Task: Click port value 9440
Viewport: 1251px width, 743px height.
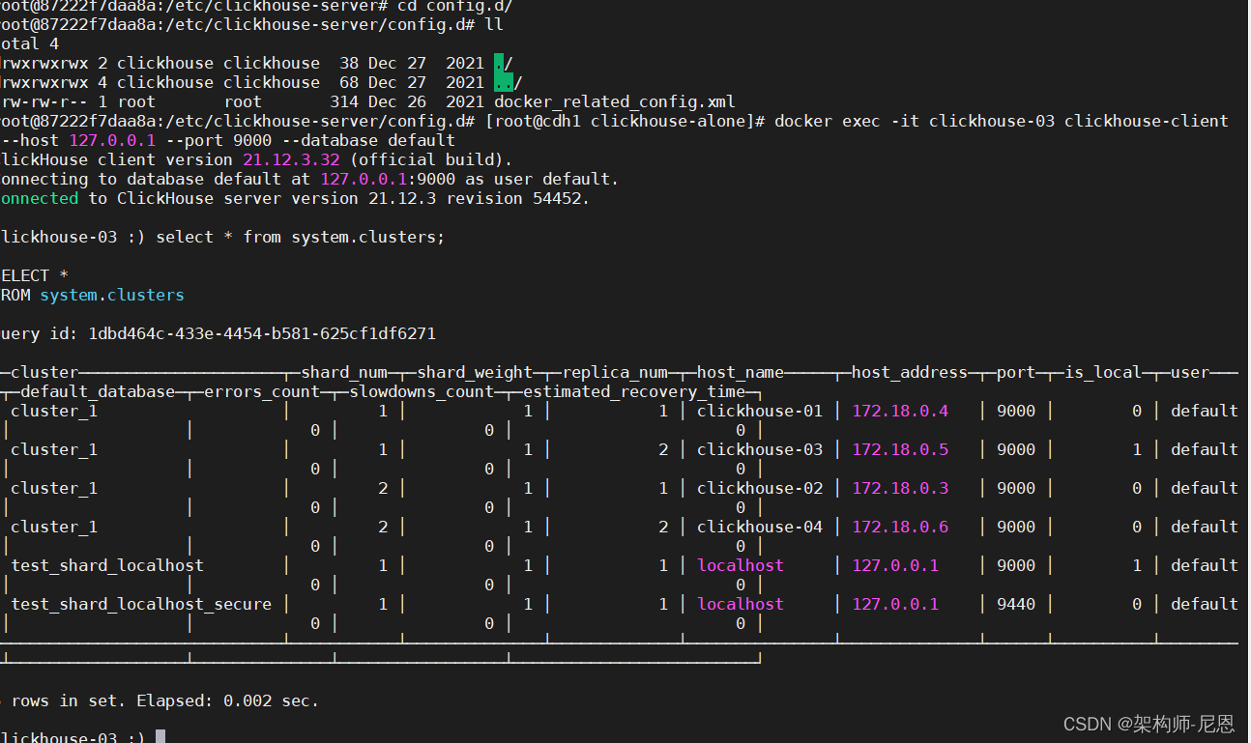Action: 1016,604
